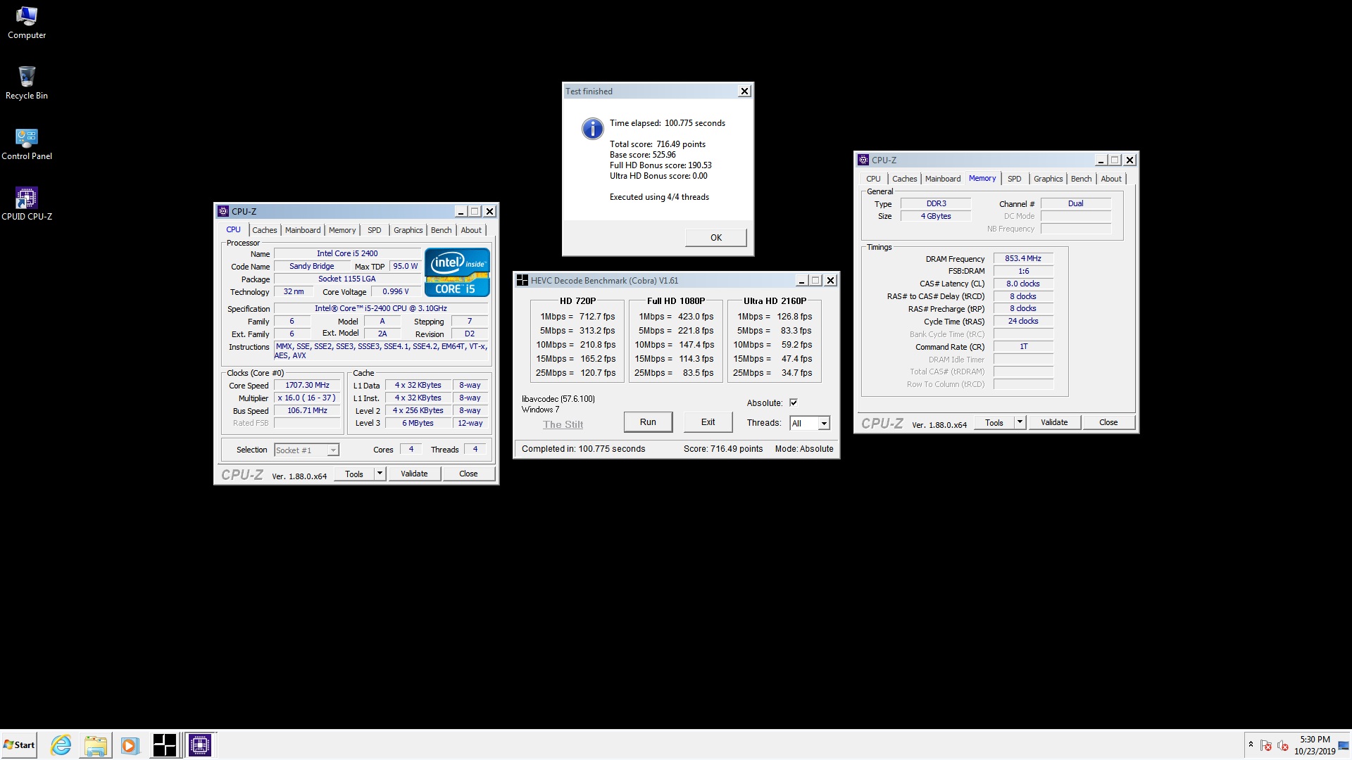
Task: Click the HEVC Decode Benchmark title icon
Action: (522, 280)
